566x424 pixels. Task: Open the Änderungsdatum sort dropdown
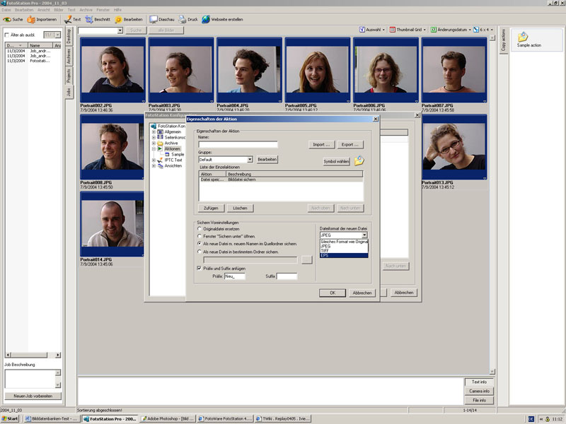[451, 30]
